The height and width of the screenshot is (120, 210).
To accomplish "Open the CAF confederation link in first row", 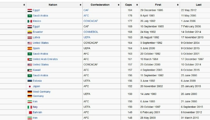I will point(86,10).
